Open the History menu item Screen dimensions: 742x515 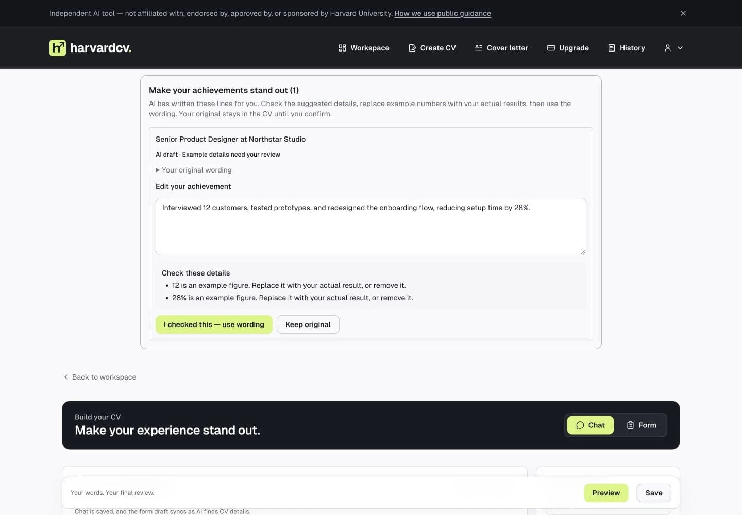[x=627, y=48]
